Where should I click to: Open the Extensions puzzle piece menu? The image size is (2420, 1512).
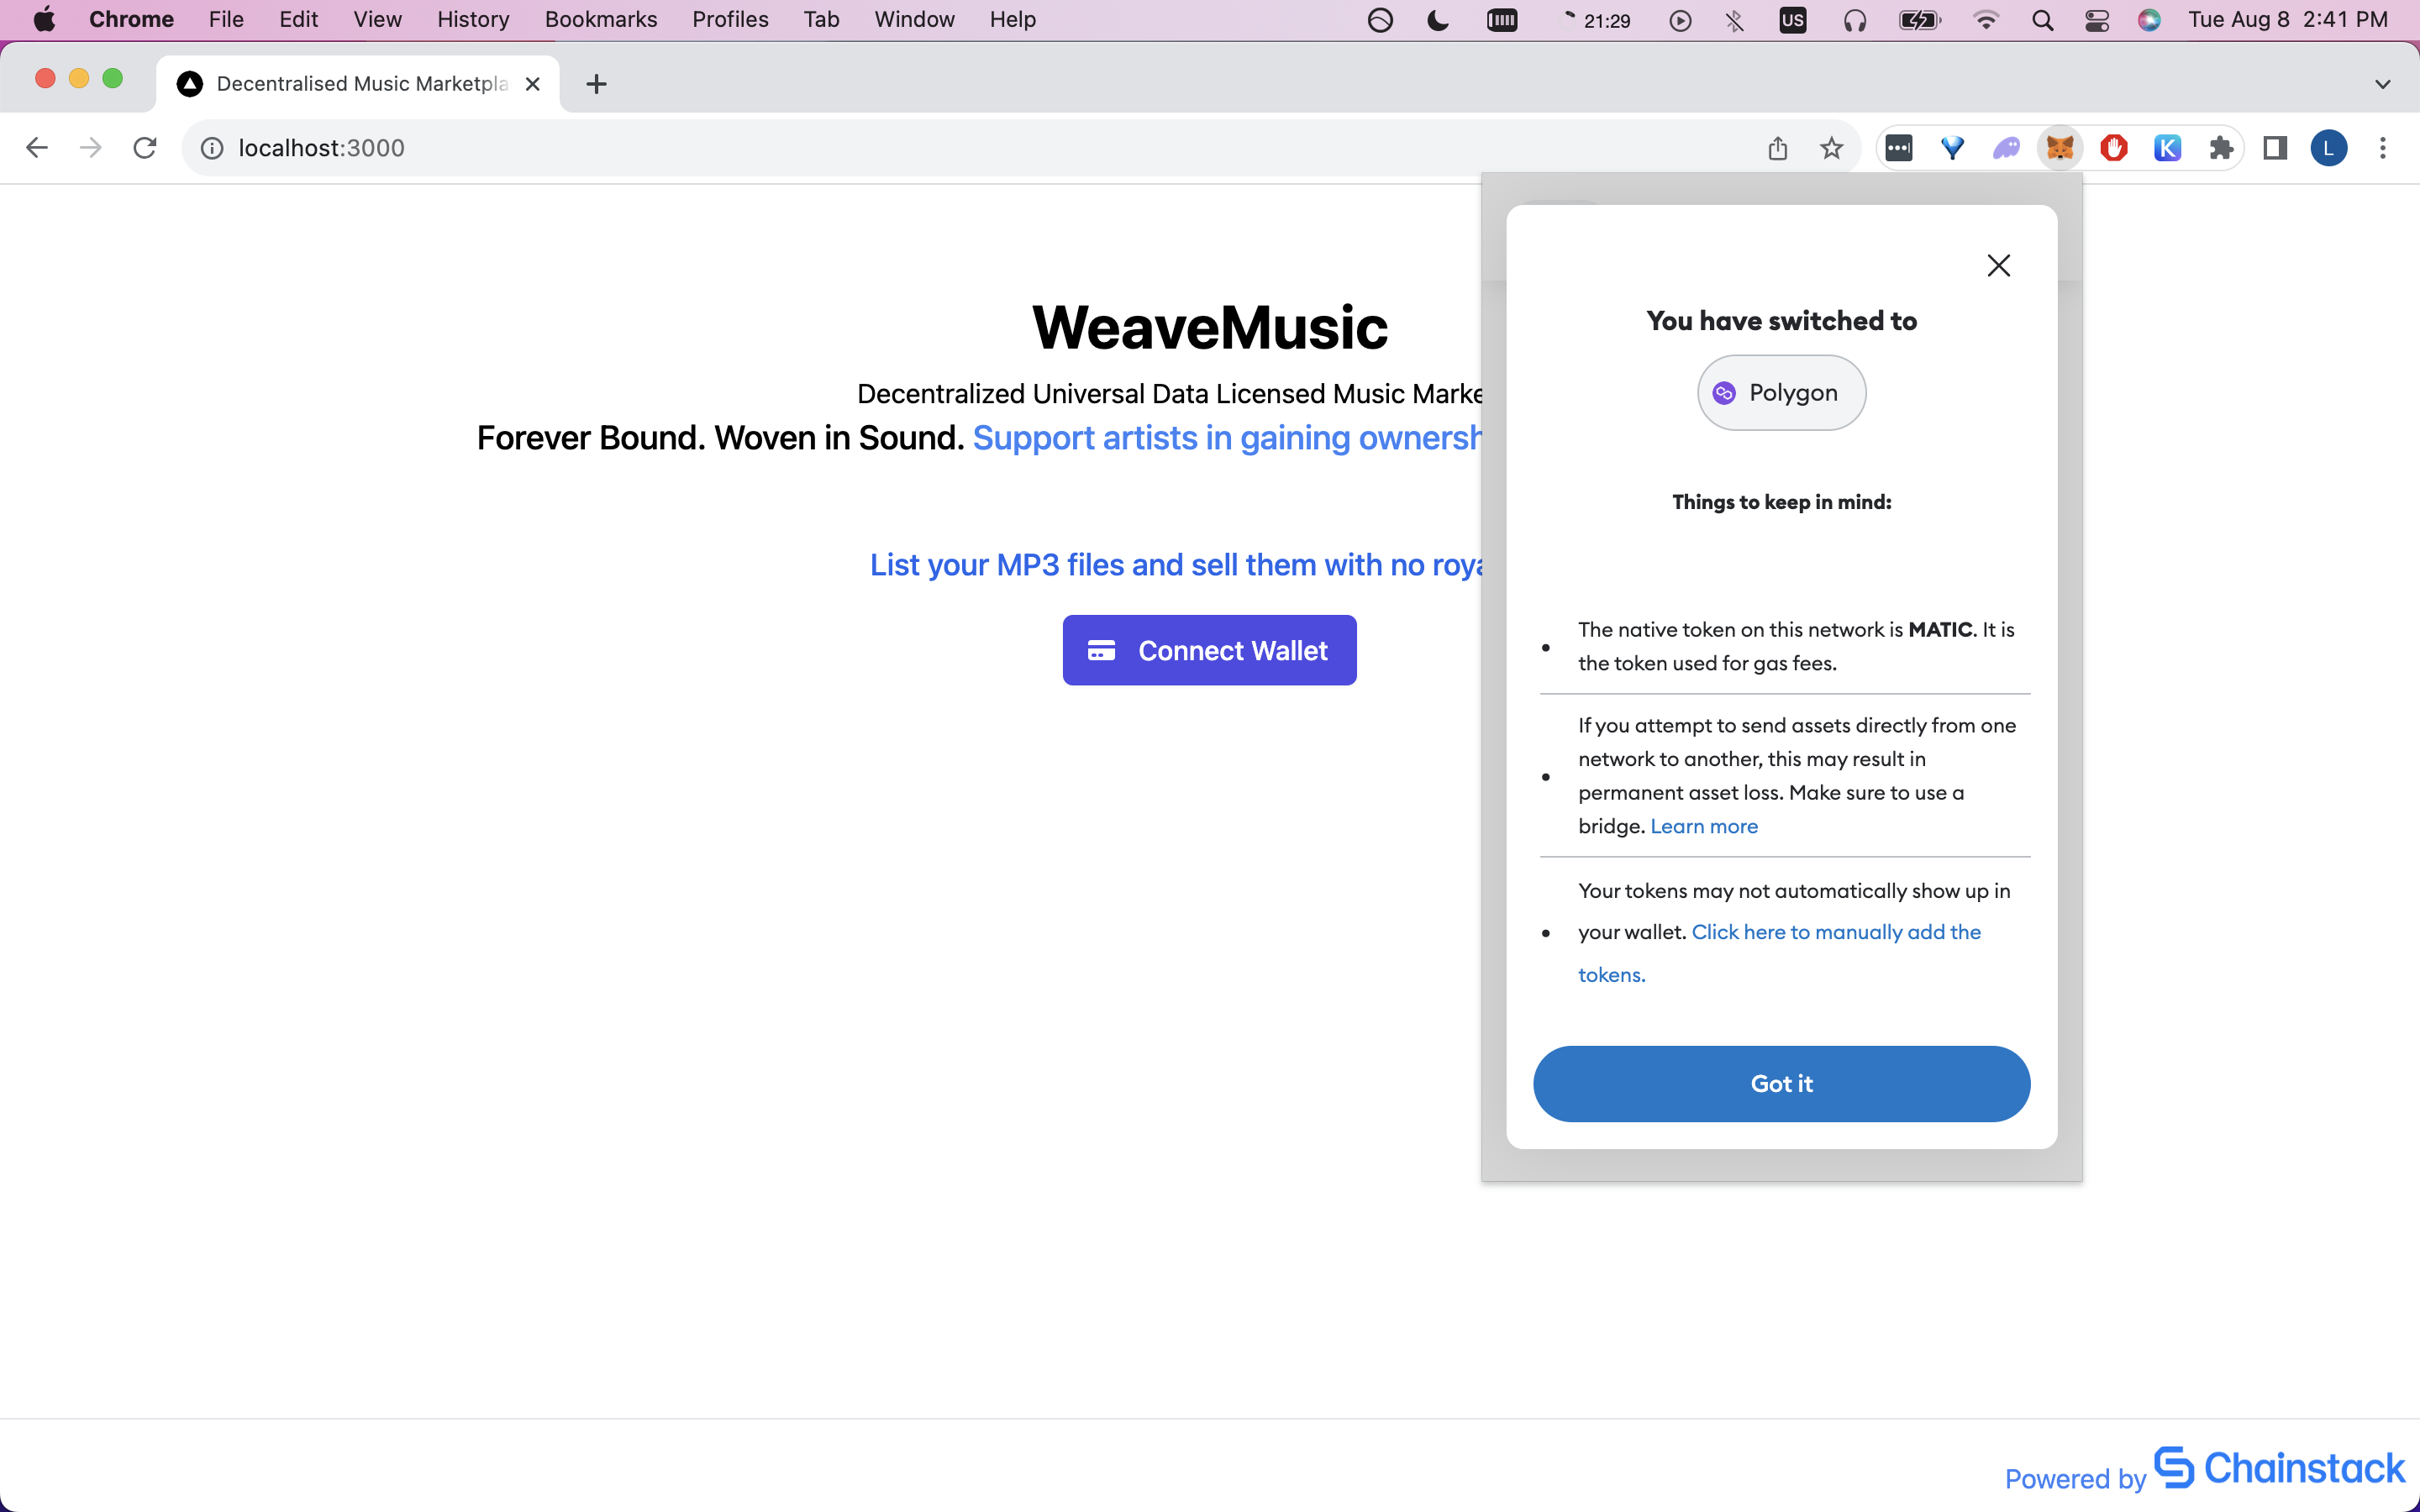click(2221, 148)
